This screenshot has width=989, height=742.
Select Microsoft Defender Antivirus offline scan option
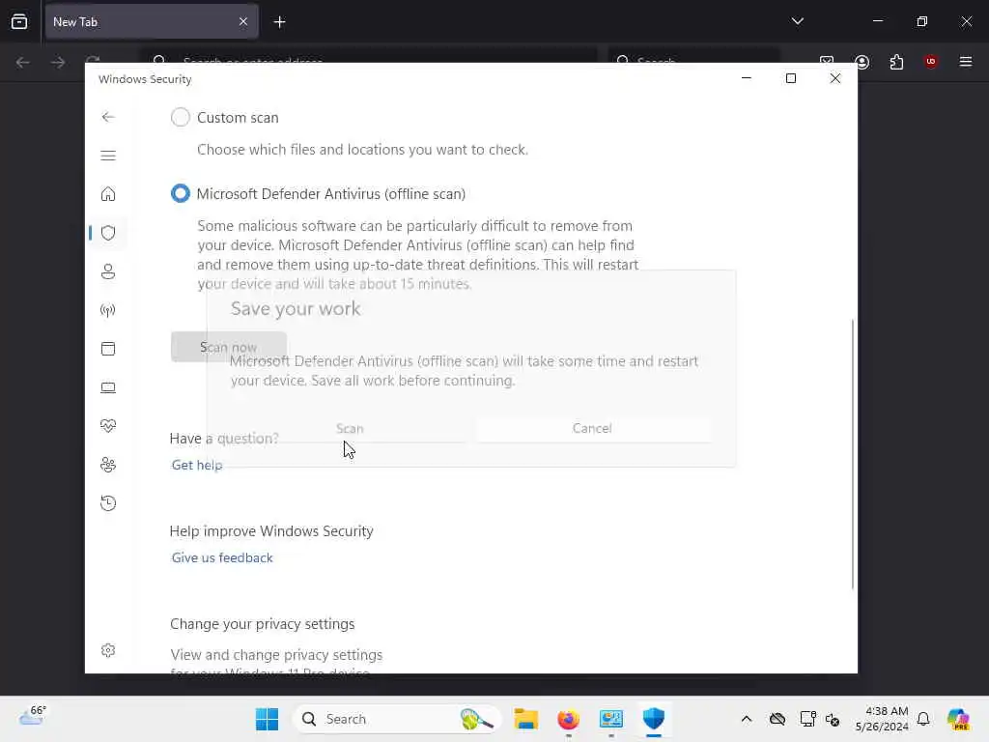[180, 193]
